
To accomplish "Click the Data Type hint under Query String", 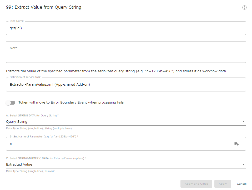I will [x=39, y=128].
